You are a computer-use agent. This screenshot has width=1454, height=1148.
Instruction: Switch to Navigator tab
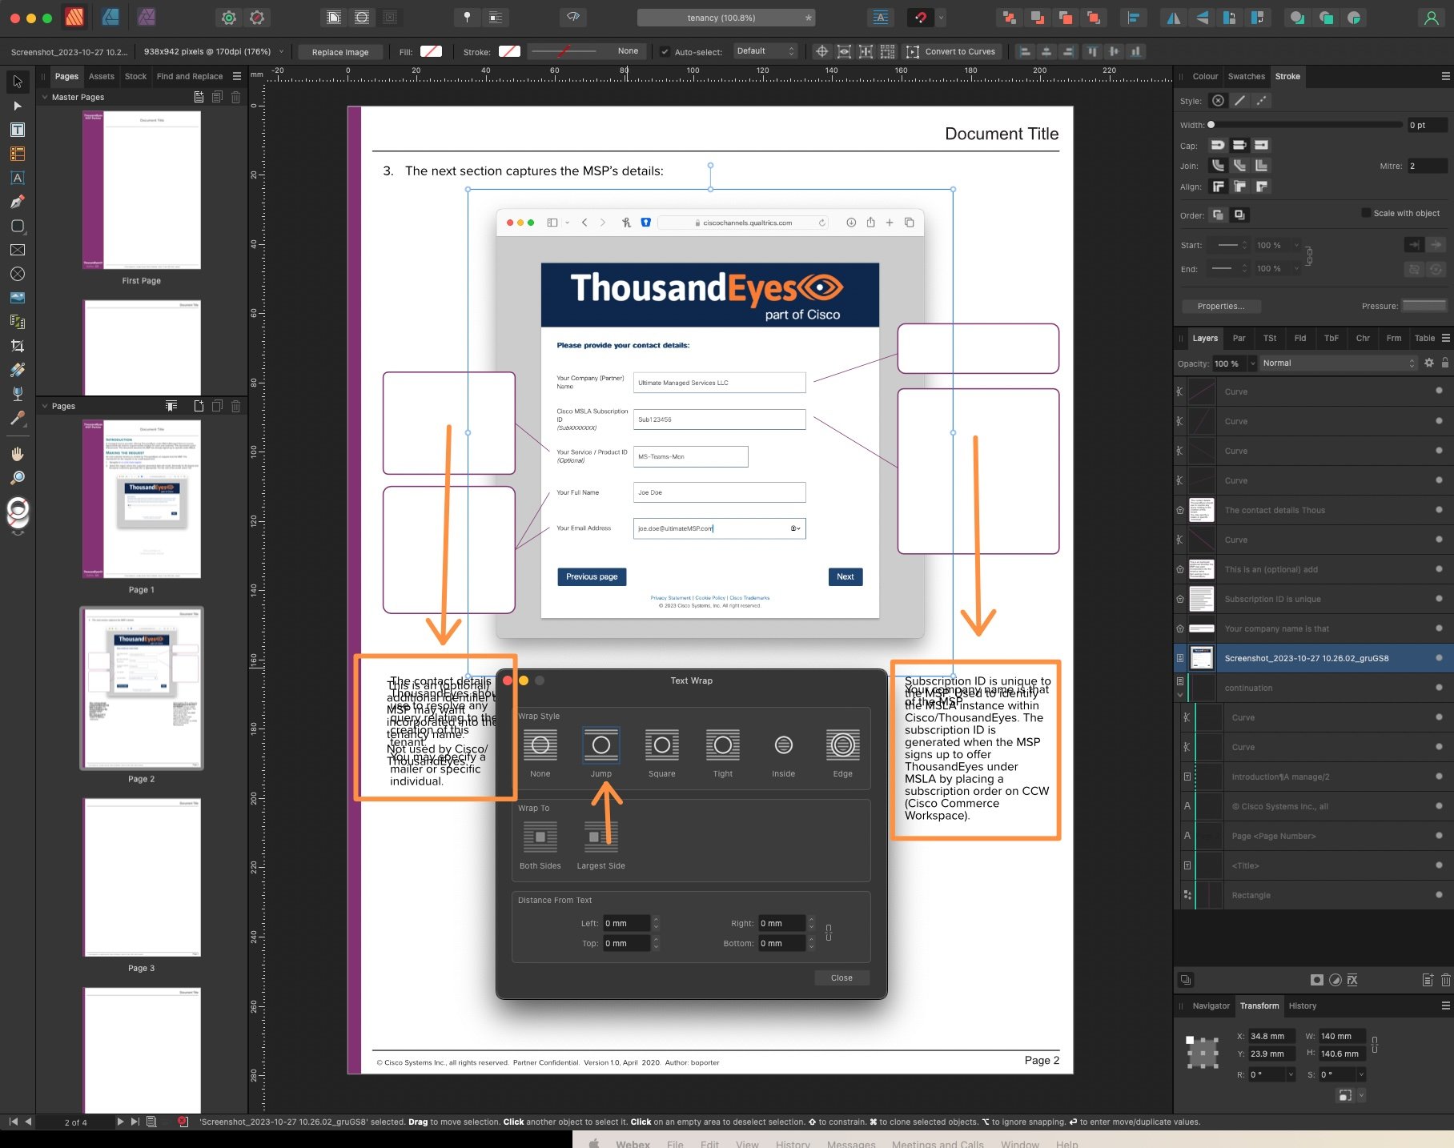coord(1211,1006)
